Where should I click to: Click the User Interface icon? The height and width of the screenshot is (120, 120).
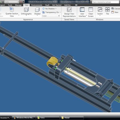[x=82, y=9]
